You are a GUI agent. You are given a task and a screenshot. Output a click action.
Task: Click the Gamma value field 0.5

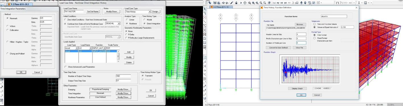(46, 18)
